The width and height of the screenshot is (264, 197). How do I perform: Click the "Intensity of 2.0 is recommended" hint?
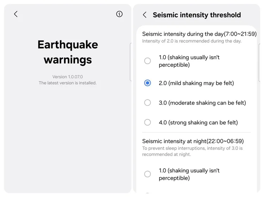pyautogui.click(x=191, y=41)
